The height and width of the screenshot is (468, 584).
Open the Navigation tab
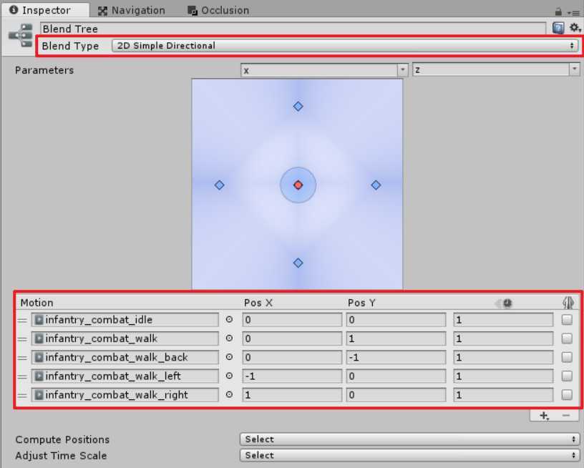(132, 11)
